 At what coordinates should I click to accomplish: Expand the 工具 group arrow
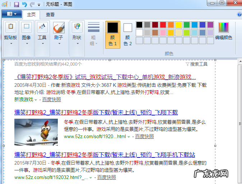(43, 44)
